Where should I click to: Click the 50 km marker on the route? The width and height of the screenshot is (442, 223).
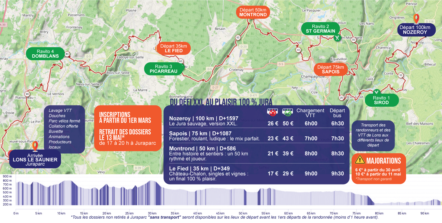[238, 37]
